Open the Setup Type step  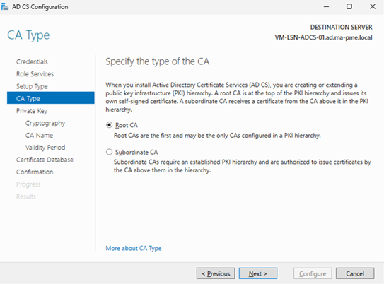click(32, 86)
